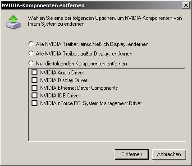Choose 'Alle NVIDIA Treiber, außer Display' radio option
Viewport: 192px width, 166px height.
click(x=31, y=54)
